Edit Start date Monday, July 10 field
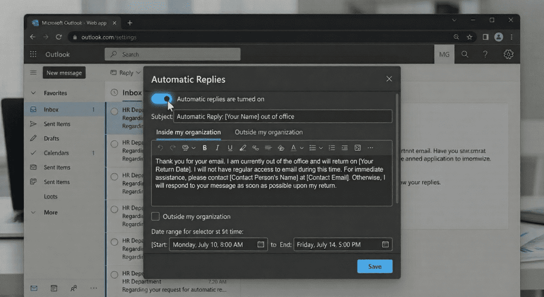The width and height of the screenshot is (544, 297). point(218,244)
